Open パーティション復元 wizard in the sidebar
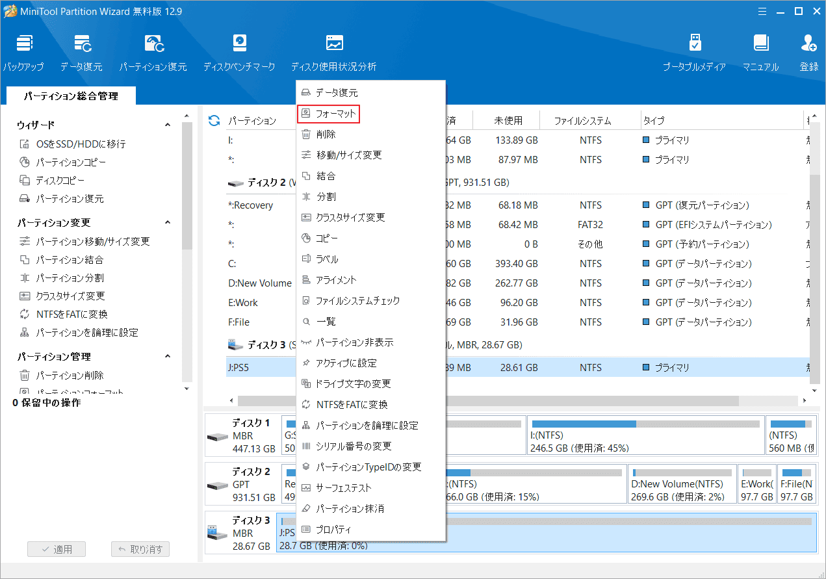This screenshot has height=579, width=826. [61, 199]
